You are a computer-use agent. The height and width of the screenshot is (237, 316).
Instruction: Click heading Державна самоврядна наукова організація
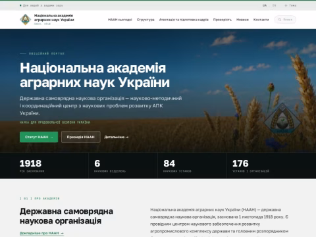66,216
